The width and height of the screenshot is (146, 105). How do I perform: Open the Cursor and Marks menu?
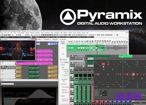tap(21, 33)
